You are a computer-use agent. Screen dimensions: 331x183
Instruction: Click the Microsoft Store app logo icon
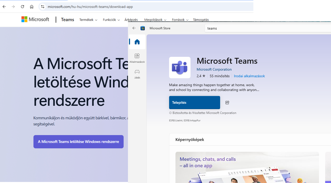(x=143, y=28)
